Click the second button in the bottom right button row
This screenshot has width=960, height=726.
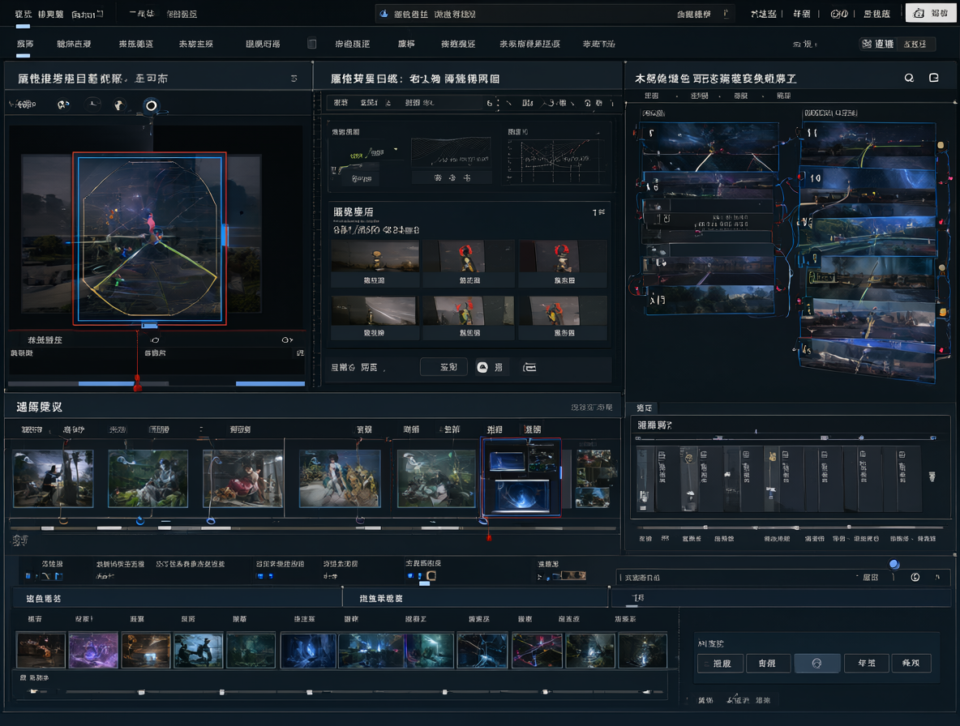769,663
